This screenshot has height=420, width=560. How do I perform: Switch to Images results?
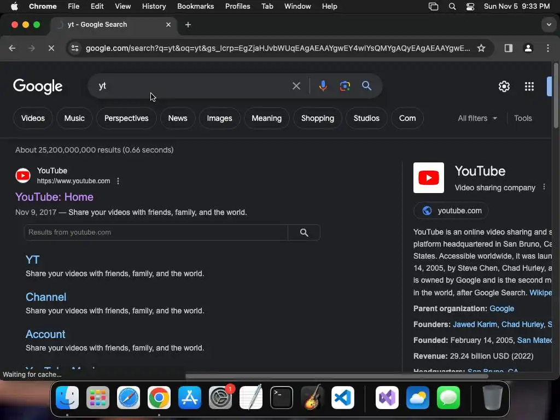219,118
